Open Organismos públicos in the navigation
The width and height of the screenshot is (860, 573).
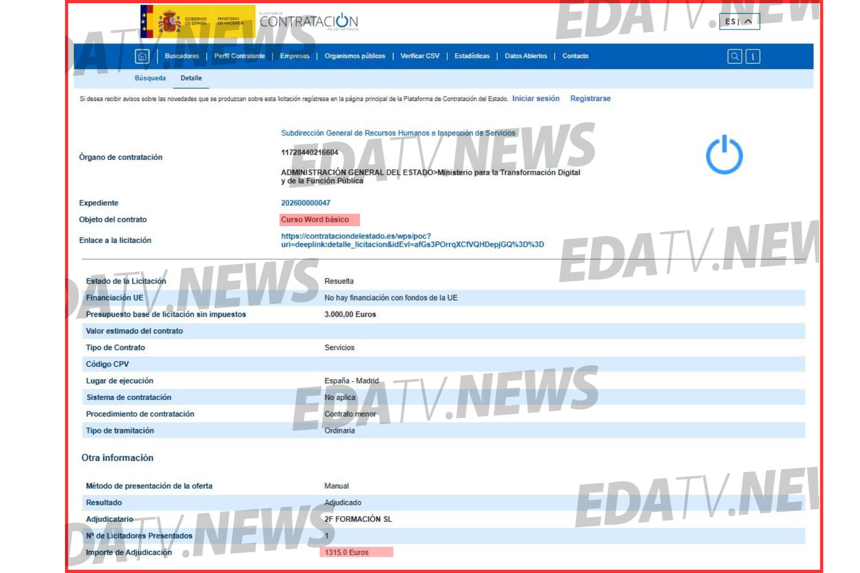355,56
